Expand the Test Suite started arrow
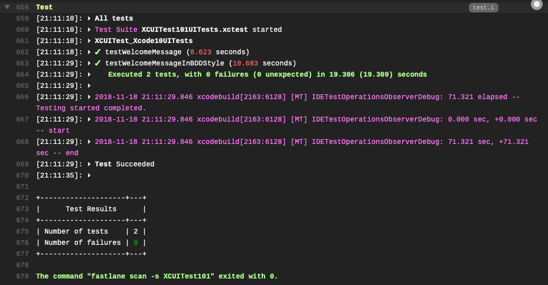 click(89, 30)
